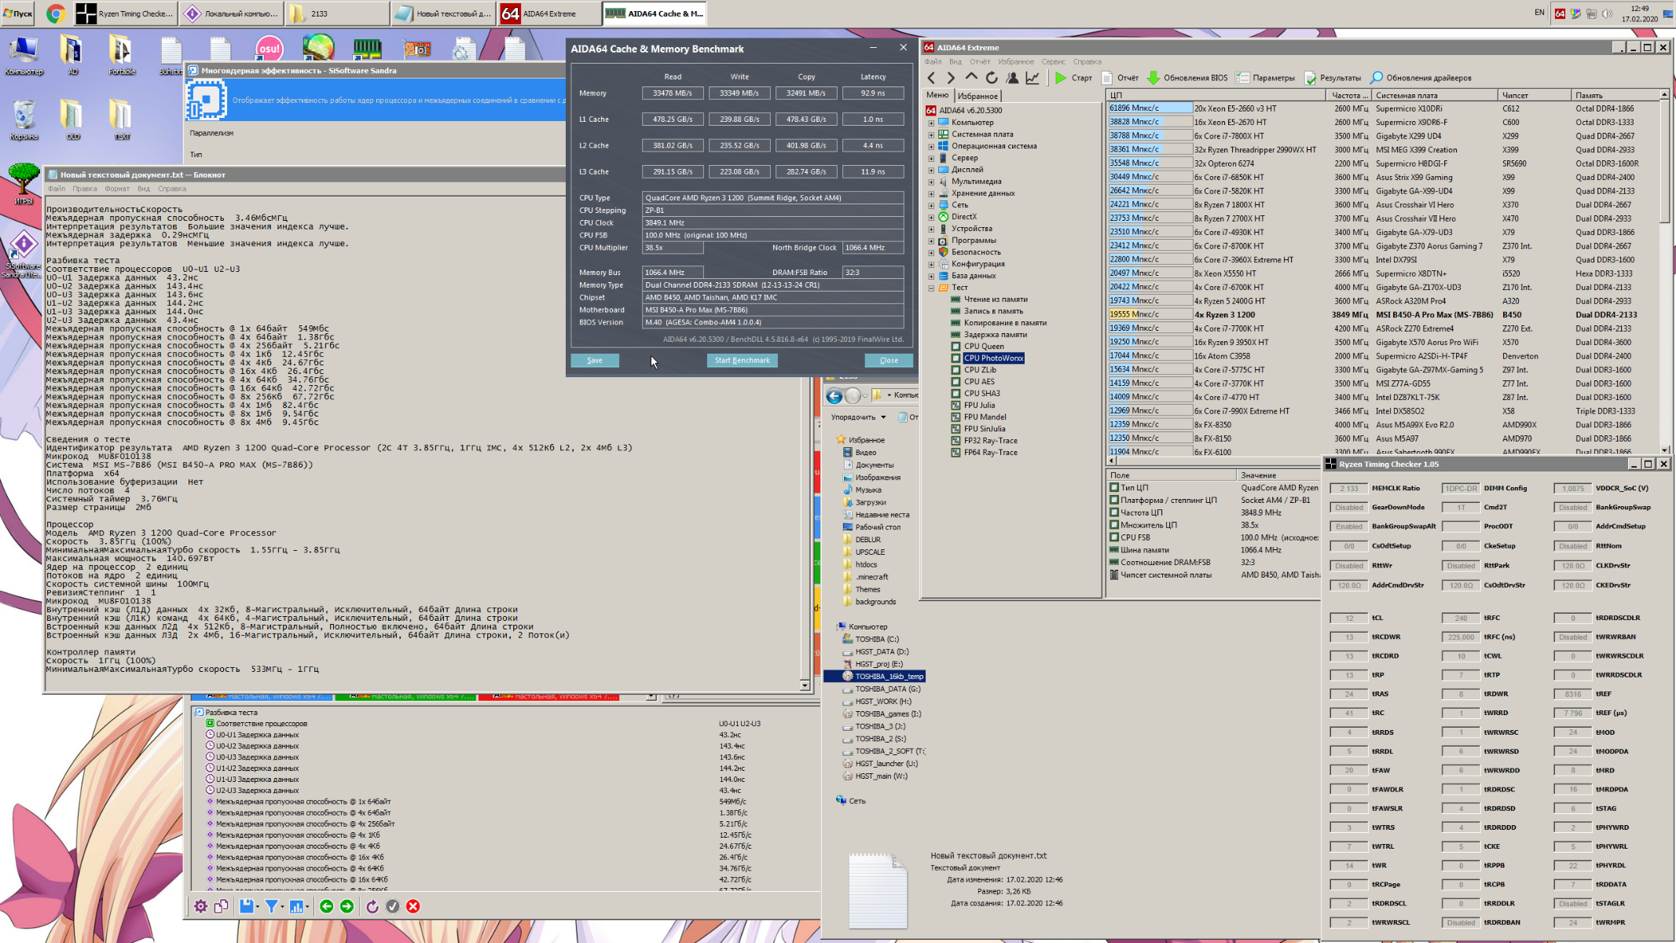
Task: Toggle the Тип ЦП checkbox
Action: pyautogui.click(x=1113, y=488)
